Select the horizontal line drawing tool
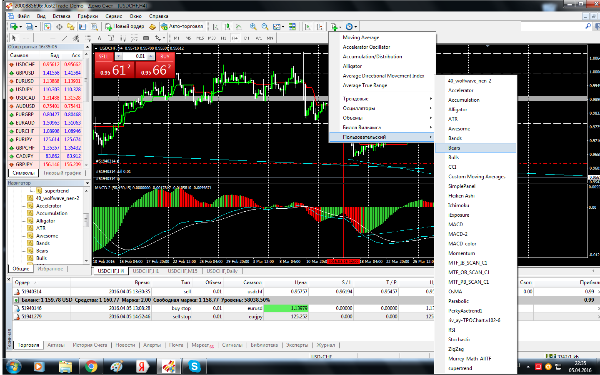This screenshot has width=600, height=375. 52,38
